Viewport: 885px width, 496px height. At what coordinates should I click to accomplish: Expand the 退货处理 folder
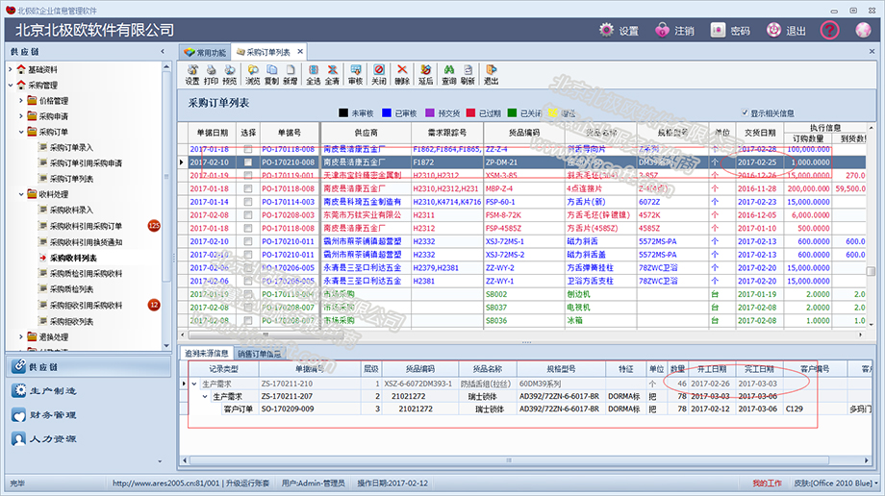point(21,336)
